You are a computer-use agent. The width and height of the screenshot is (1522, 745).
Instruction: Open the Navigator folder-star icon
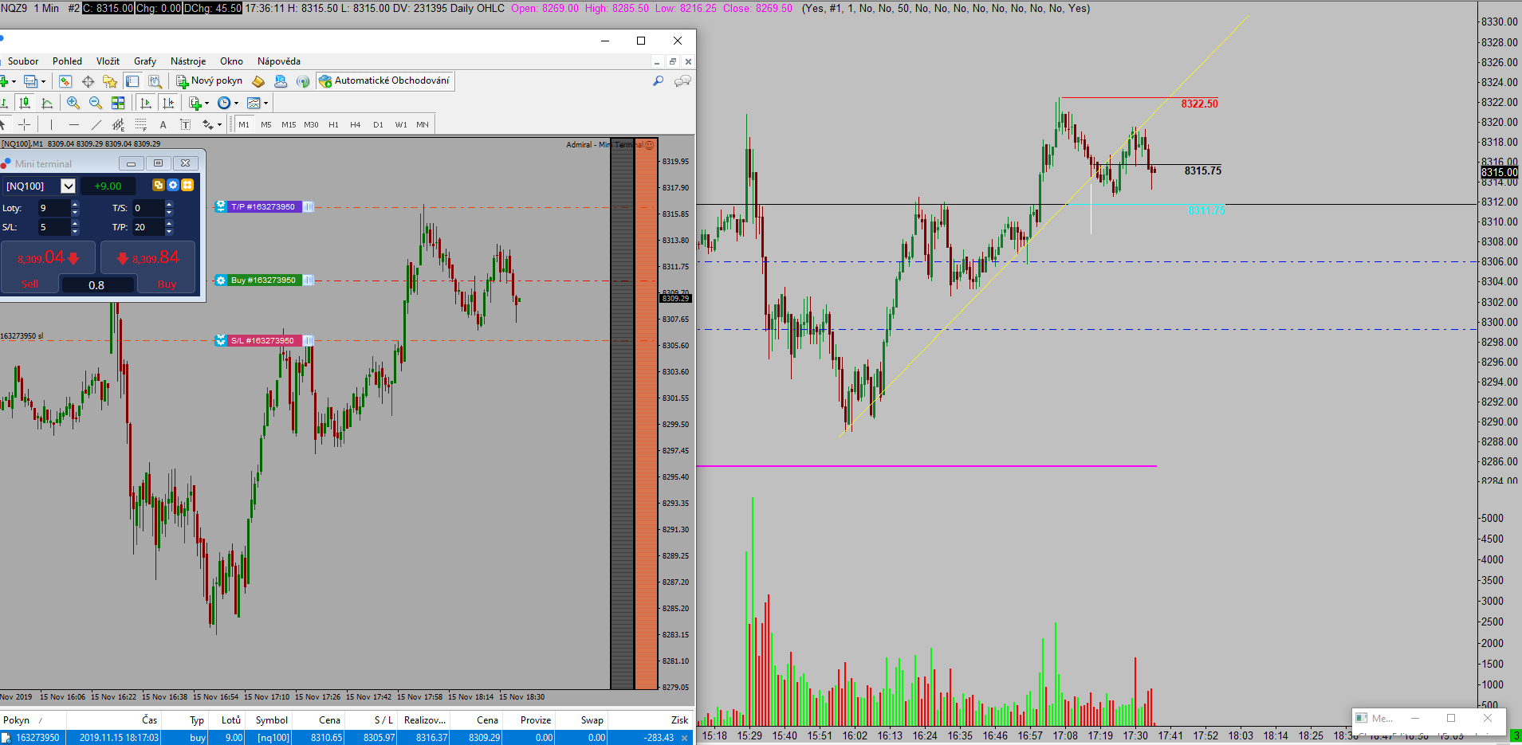coord(110,81)
